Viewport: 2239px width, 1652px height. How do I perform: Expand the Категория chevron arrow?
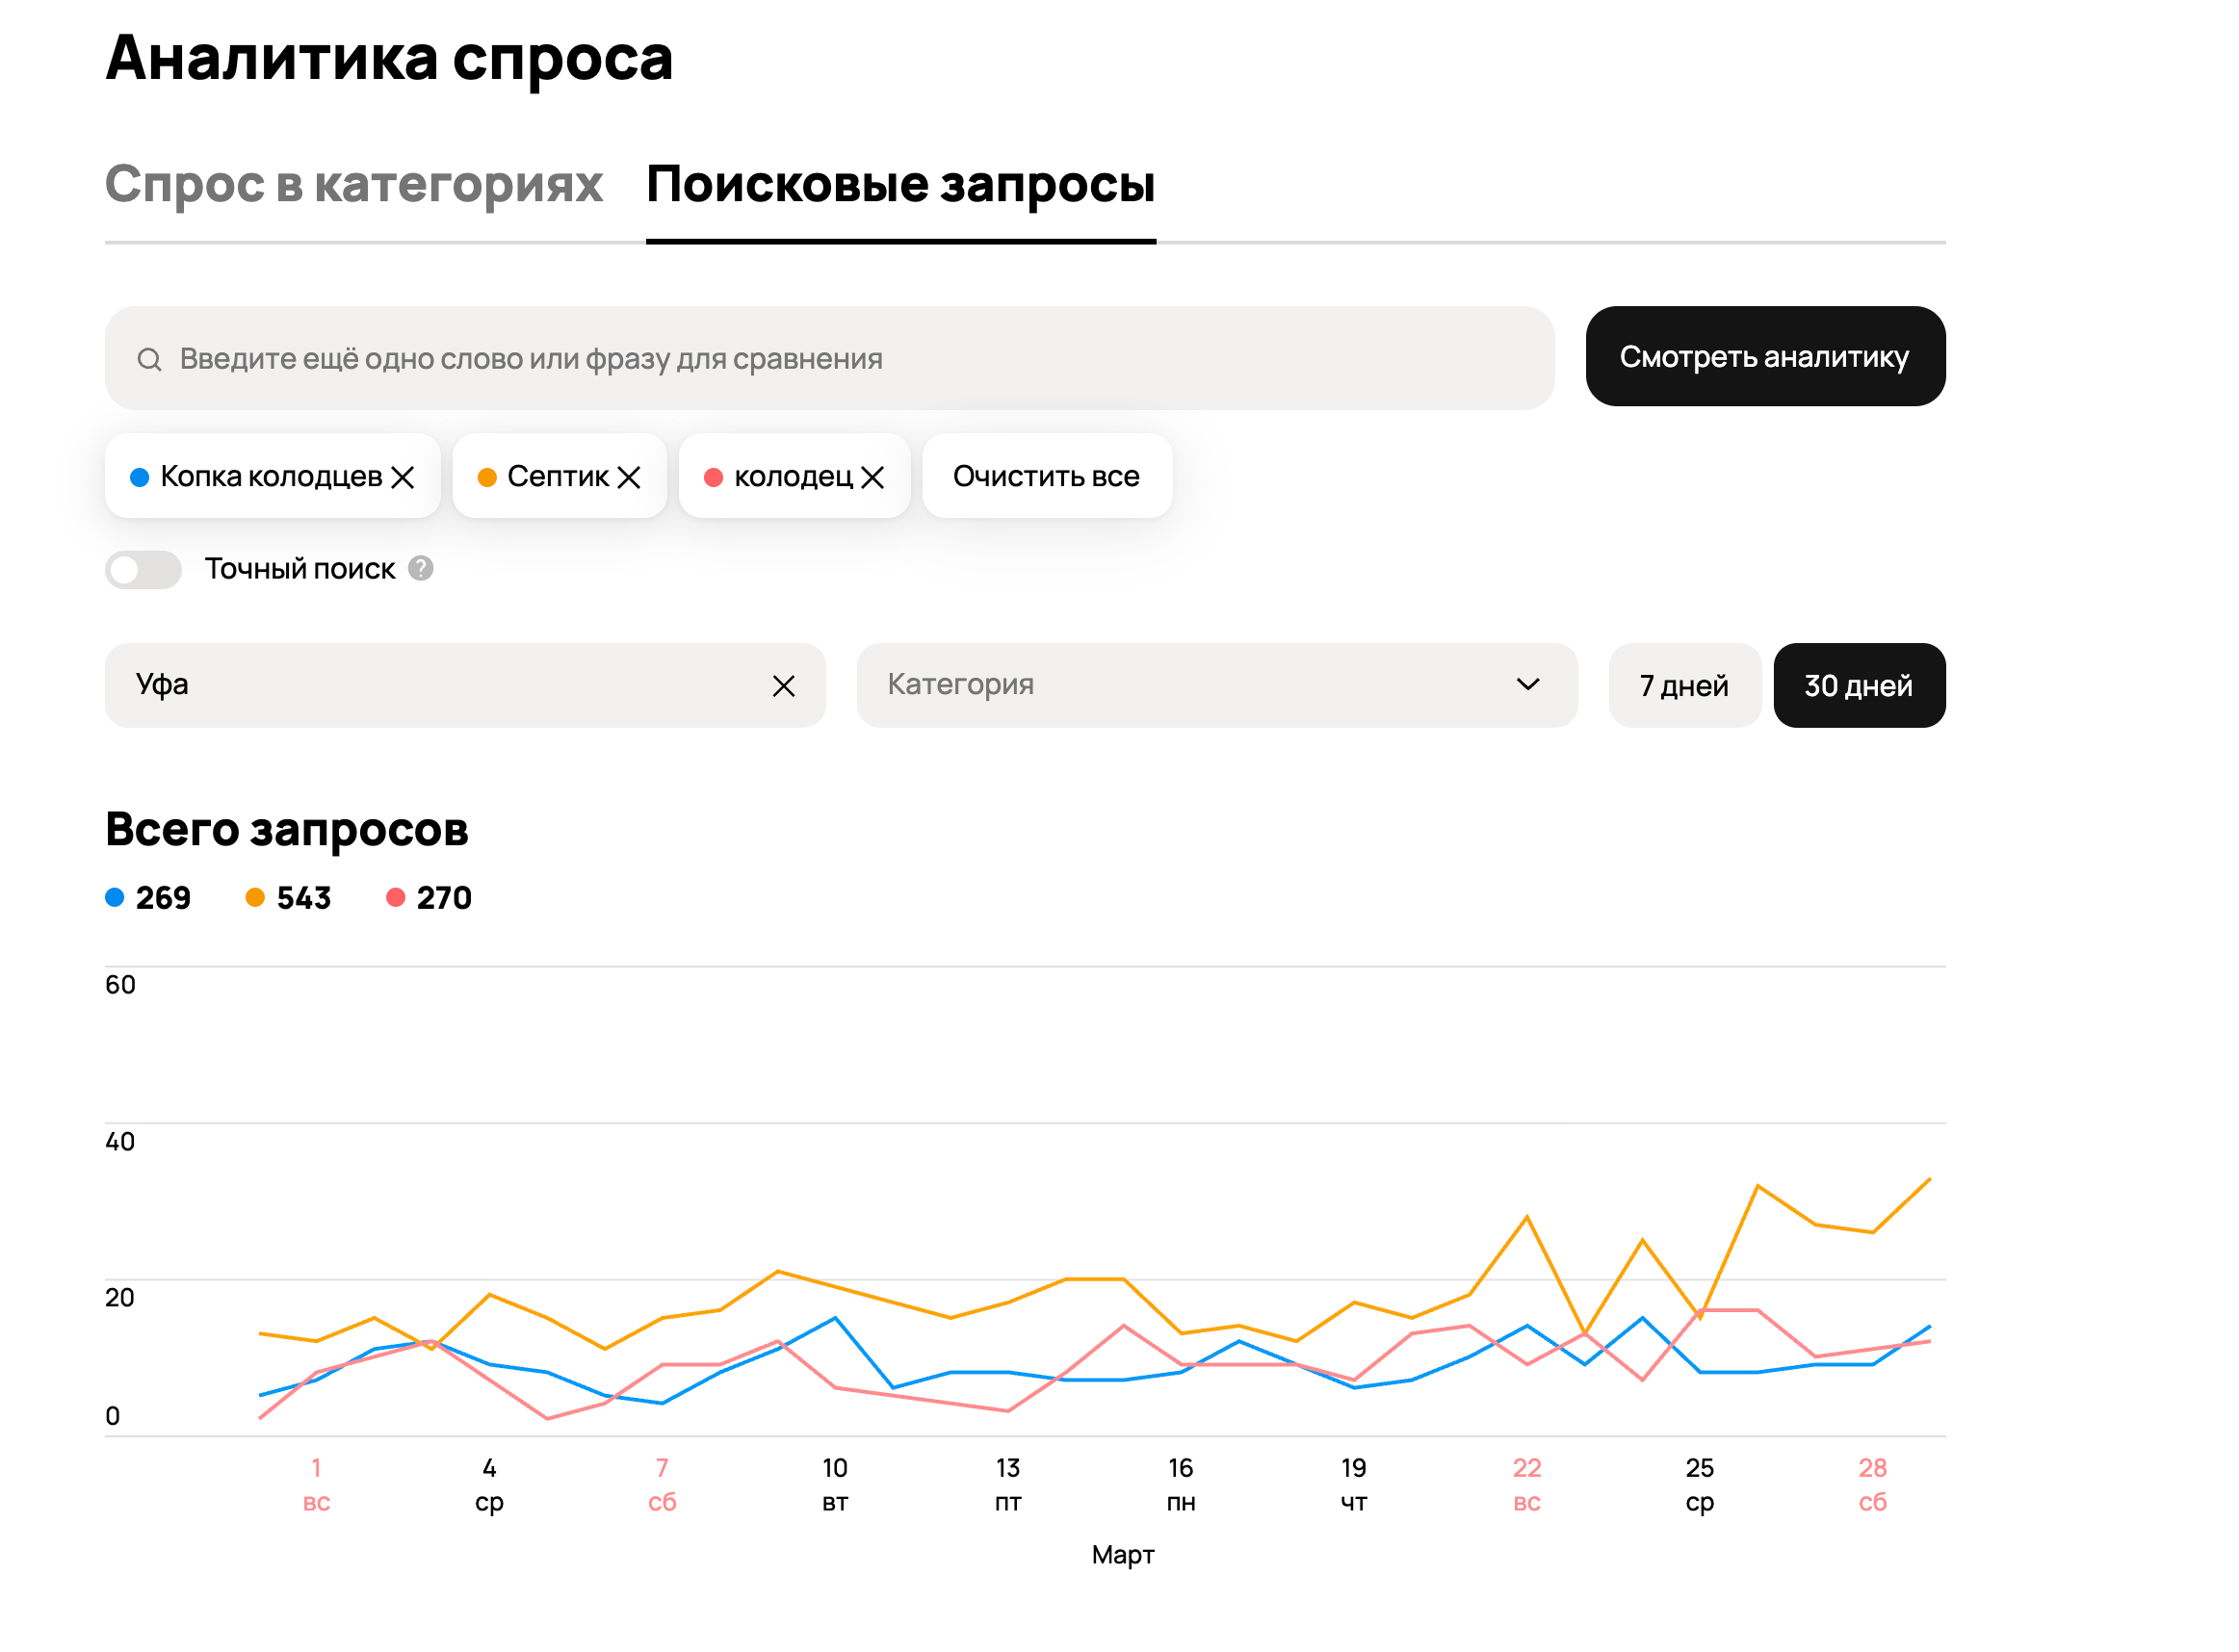pyautogui.click(x=1526, y=685)
